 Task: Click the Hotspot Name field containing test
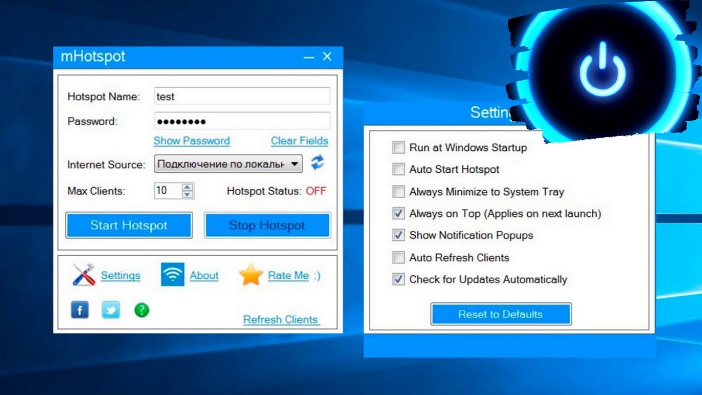[242, 96]
